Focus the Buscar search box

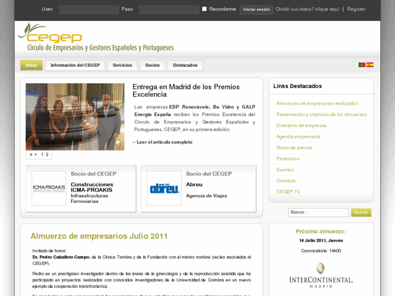click(318, 212)
